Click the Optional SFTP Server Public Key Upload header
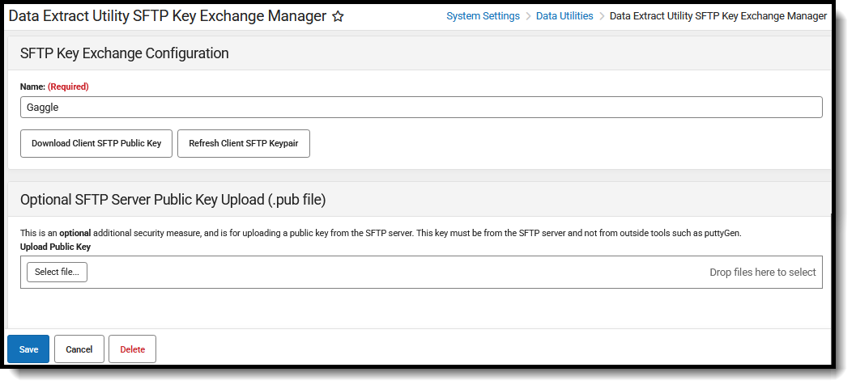 pyautogui.click(x=172, y=199)
